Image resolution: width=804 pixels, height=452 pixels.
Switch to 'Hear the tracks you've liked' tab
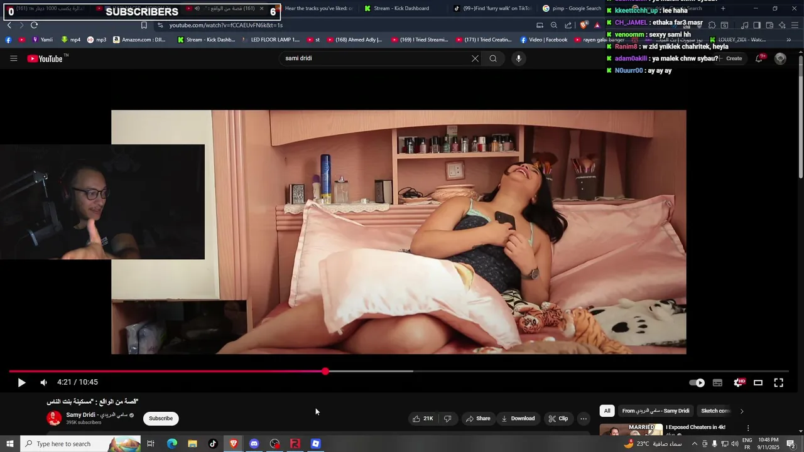318,8
